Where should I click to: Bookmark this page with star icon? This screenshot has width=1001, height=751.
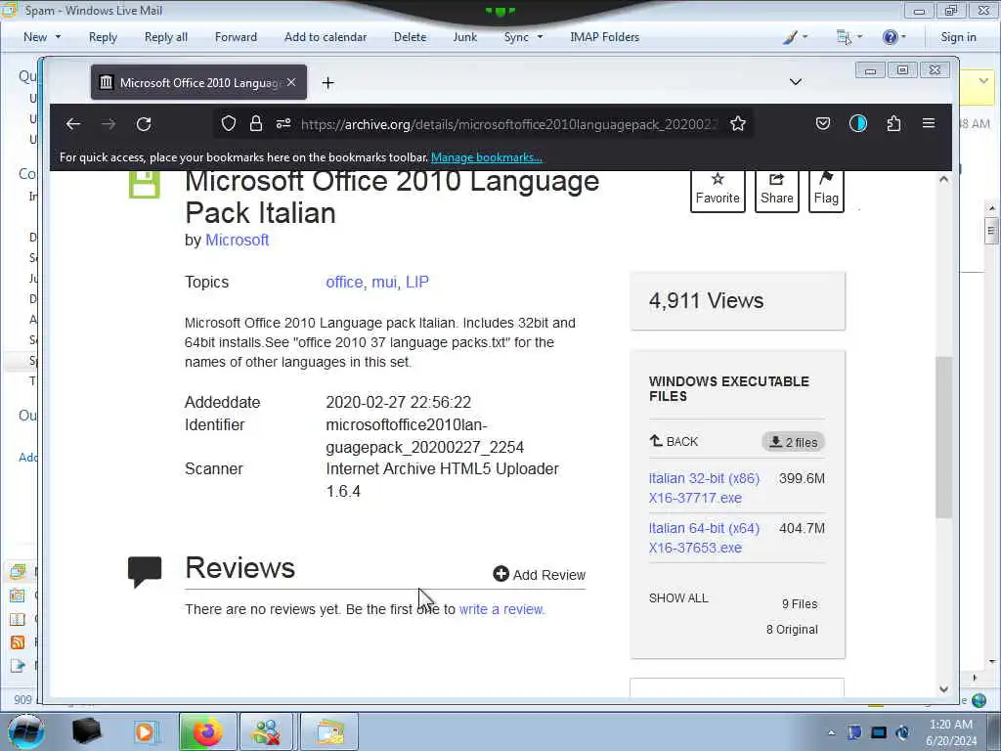(738, 124)
